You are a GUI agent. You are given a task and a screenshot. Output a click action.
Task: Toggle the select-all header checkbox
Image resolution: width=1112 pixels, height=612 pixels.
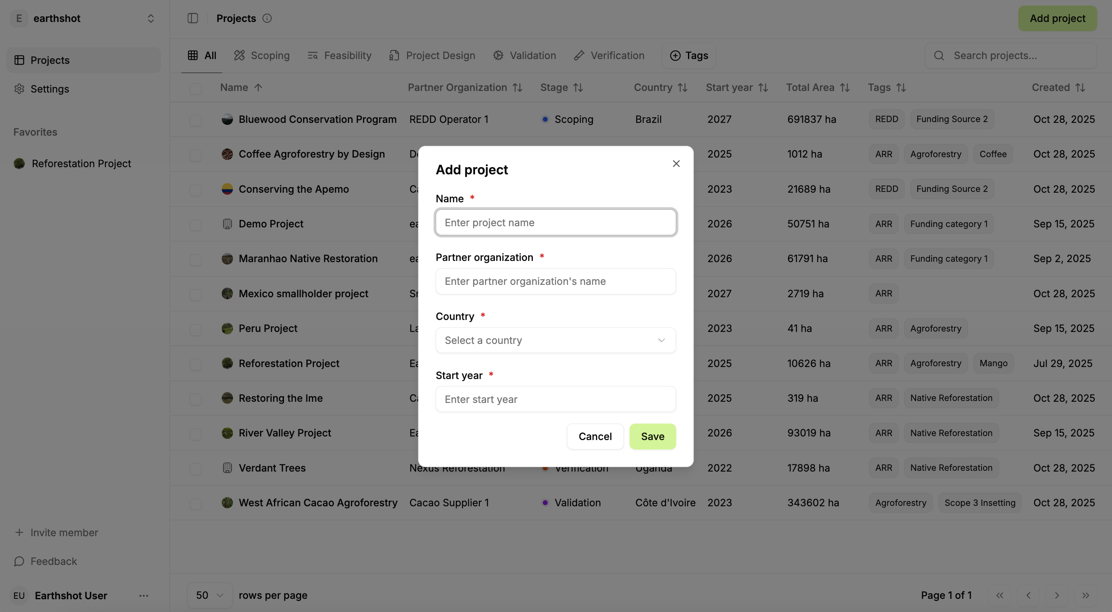(x=195, y=88)
